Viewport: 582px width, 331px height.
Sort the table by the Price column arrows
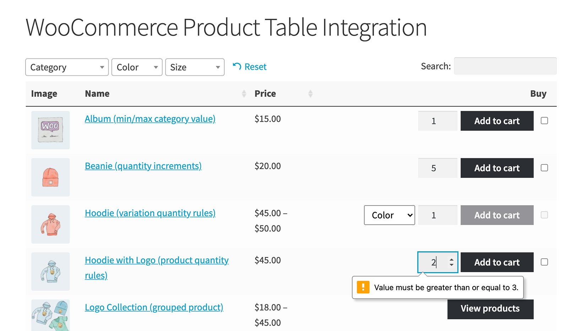pos(311,93)
